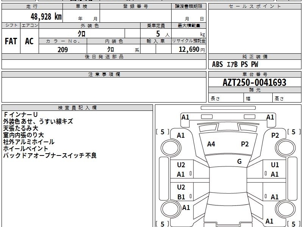Screen dimensions: 303x227
Task: Select the note ホイールペイント
Action: click(x=25, y=149)
